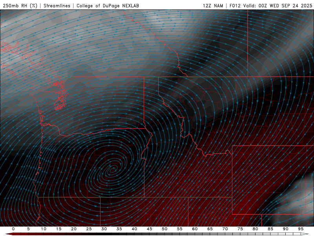Click "Valid: 00Z WED SEP 24 2025" text
The height and width of the screenshot is (236, 314).
[277, 6]
